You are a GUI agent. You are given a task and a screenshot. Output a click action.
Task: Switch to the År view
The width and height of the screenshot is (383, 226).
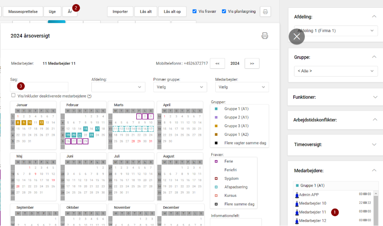coord(69,12)
